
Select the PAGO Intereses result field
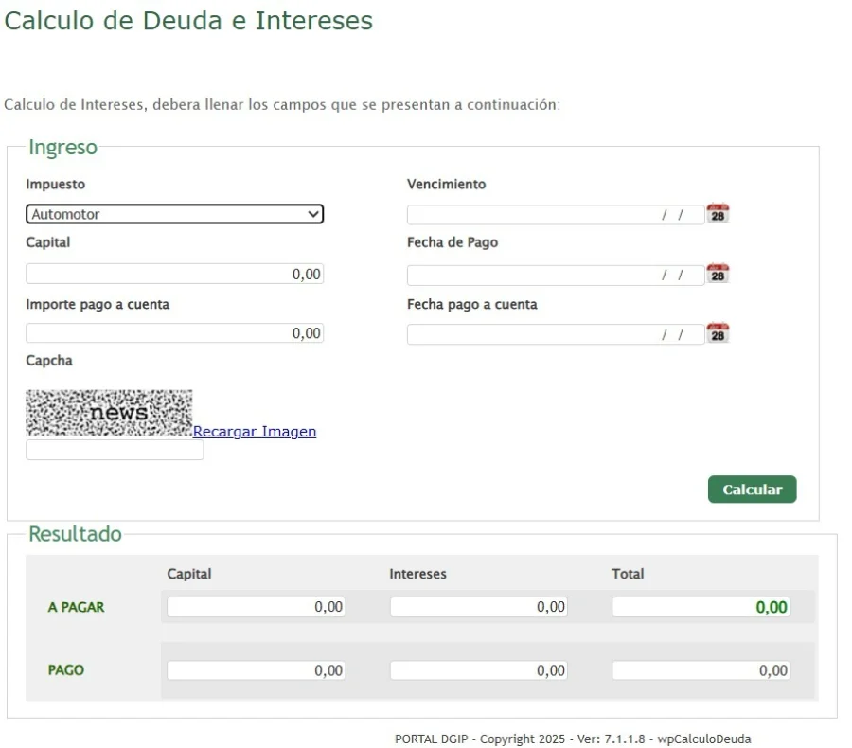point(478,670)
